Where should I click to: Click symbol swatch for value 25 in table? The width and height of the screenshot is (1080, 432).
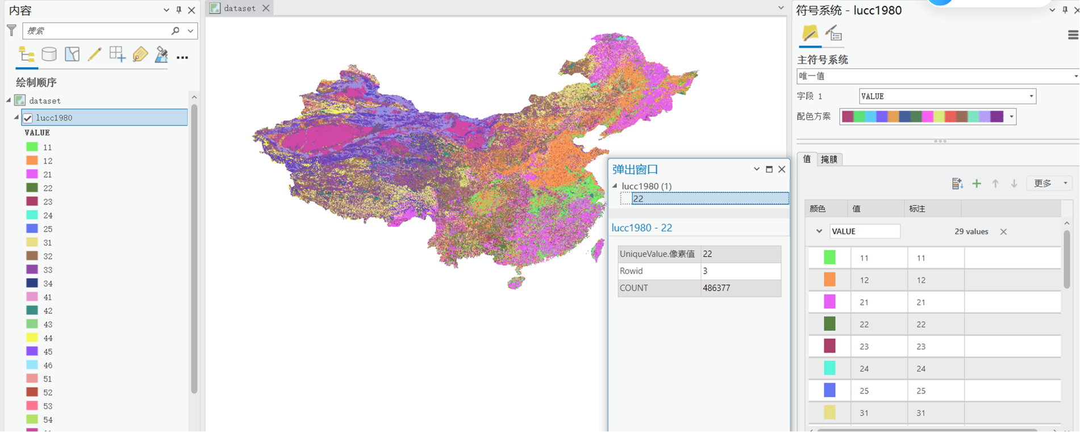pos(829,390)
